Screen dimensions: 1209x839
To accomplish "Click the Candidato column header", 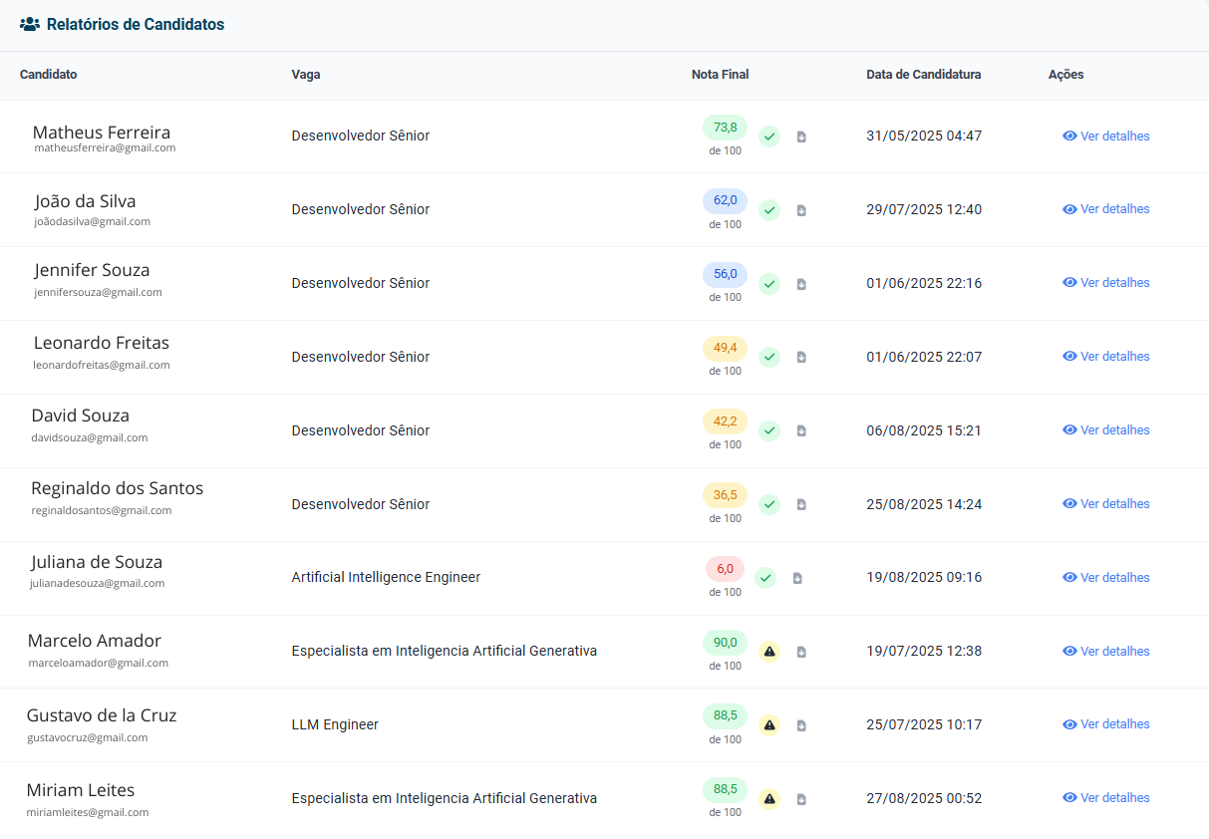I will pos(48,75).
